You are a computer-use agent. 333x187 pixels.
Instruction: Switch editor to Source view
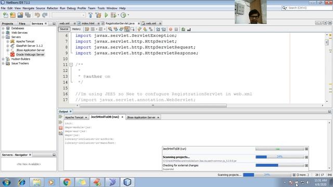pos(64,29)
